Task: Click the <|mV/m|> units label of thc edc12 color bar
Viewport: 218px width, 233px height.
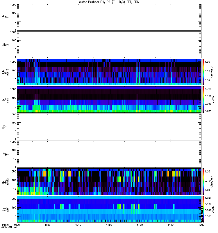Action: click(212, 182)
